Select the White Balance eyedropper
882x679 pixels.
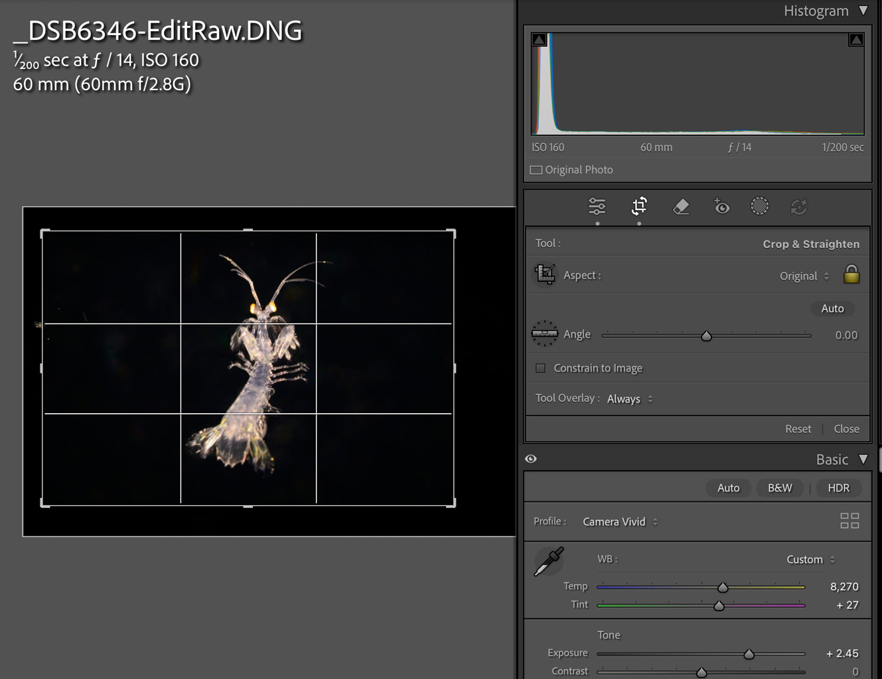[548, 560]
